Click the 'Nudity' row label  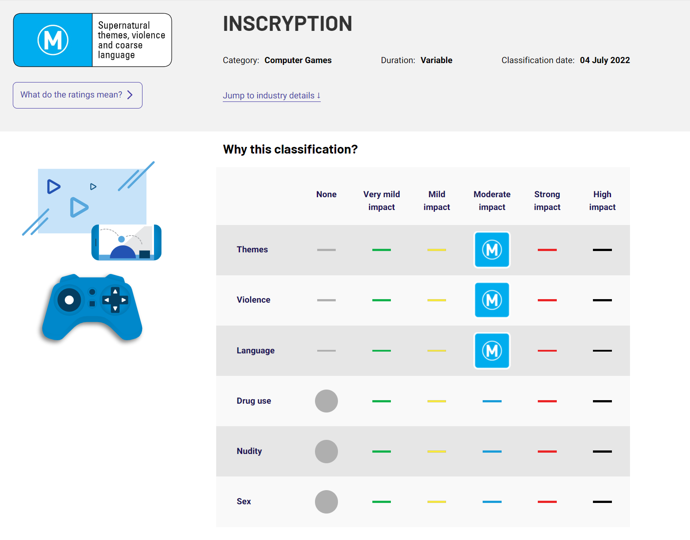(x=249, y=451)
